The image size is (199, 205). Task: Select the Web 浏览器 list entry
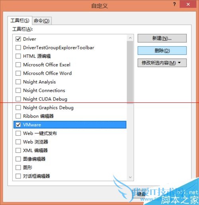(70, 142)
